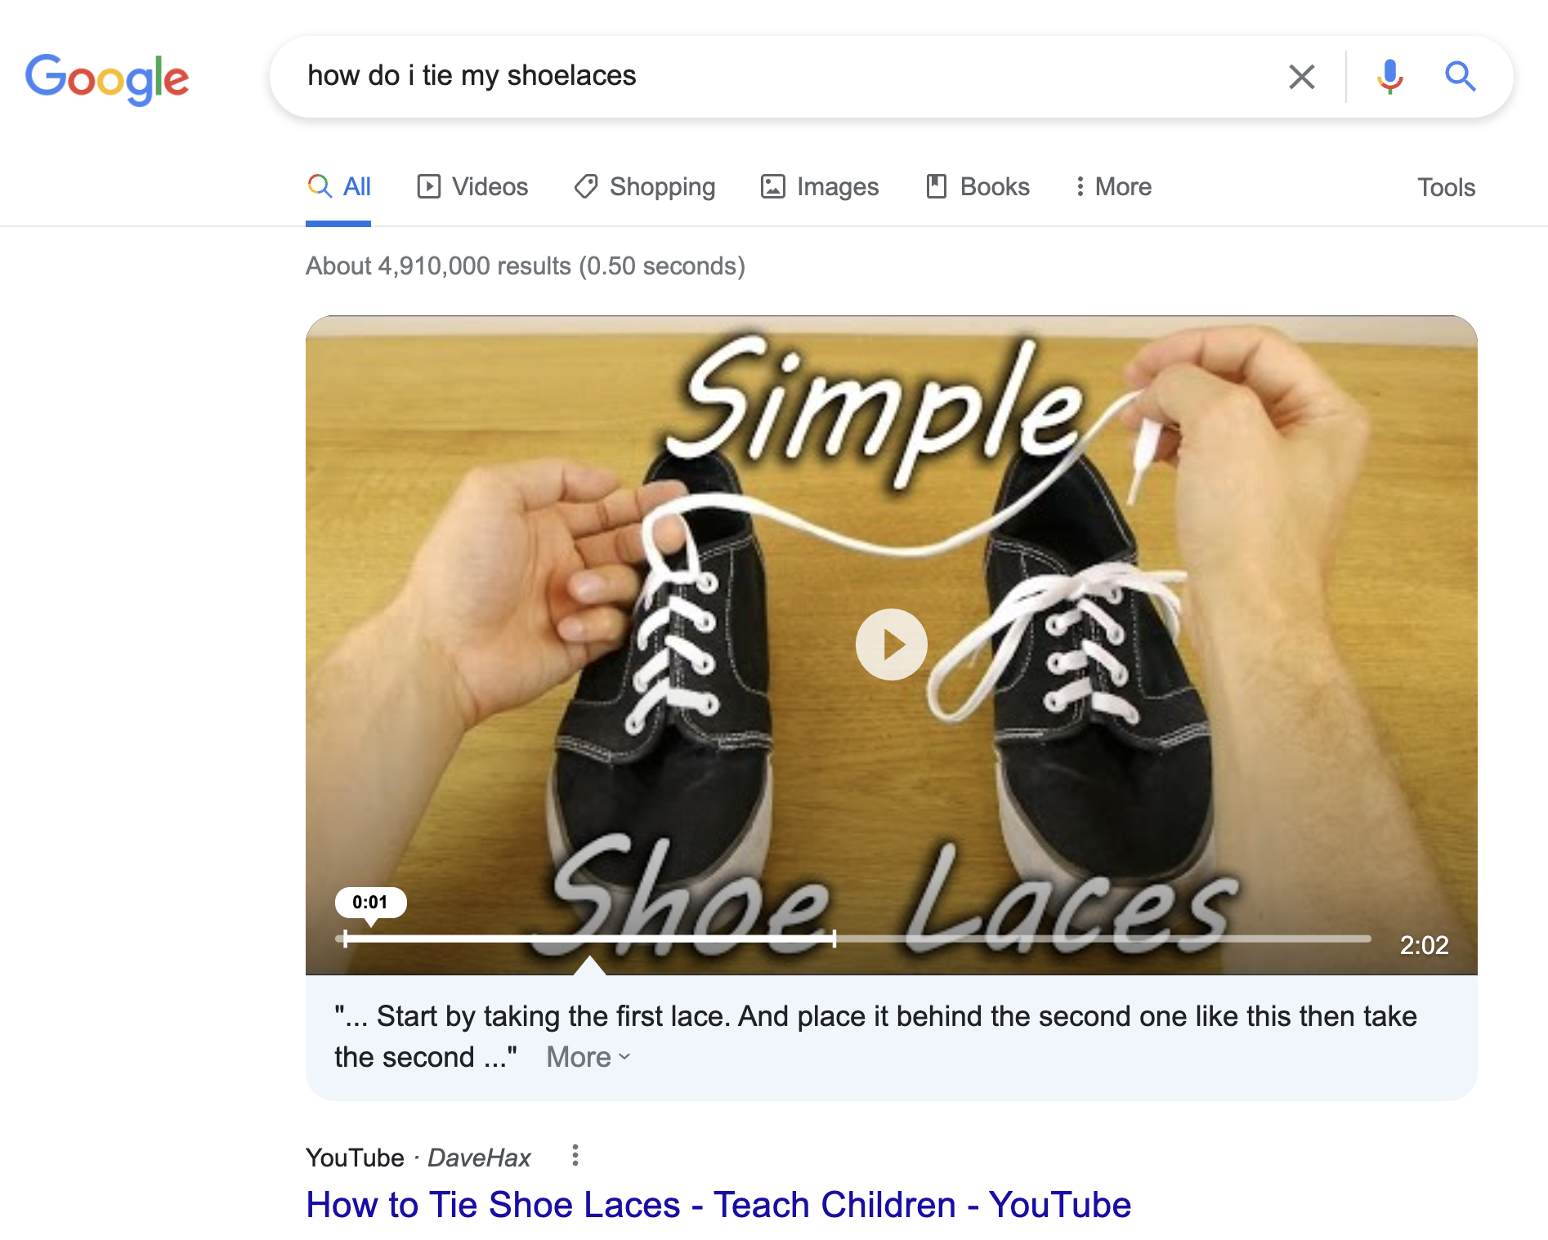The image size is (1548, 1240).
Task: Start voice search with the microphone icon
Action: [x=1389, y=77]
